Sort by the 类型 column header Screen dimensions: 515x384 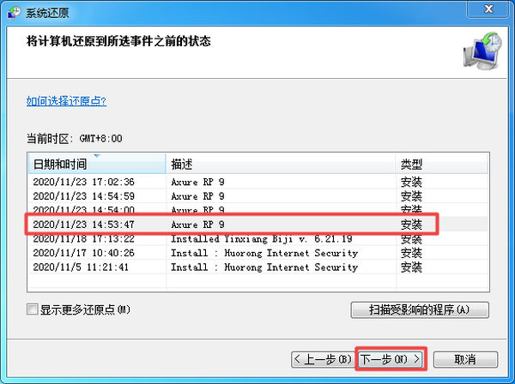click(x=442, y=164)
